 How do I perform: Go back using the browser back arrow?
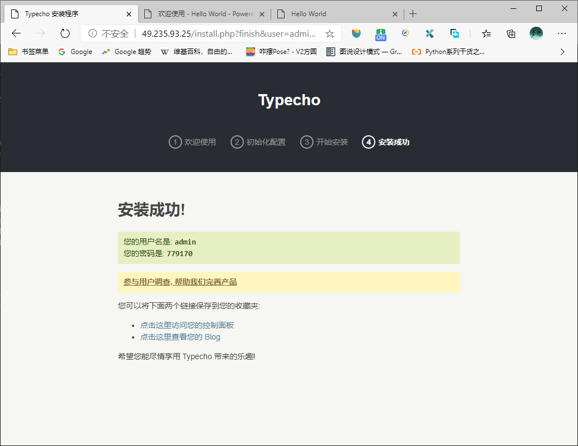16,33
